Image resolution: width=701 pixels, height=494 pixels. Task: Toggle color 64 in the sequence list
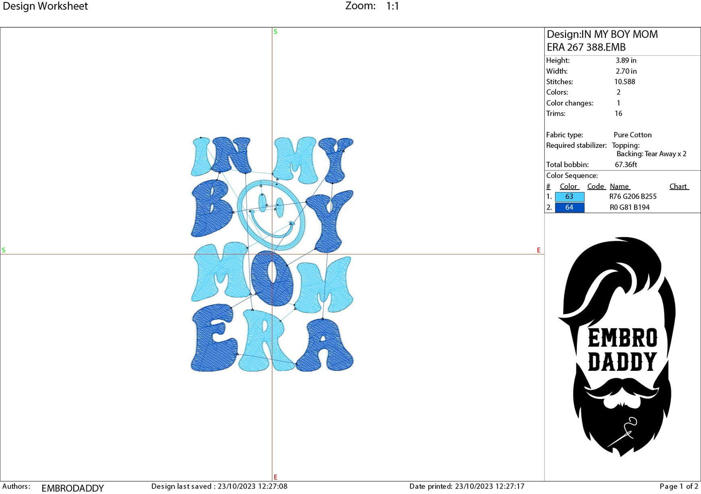click(x=570, y=207)
